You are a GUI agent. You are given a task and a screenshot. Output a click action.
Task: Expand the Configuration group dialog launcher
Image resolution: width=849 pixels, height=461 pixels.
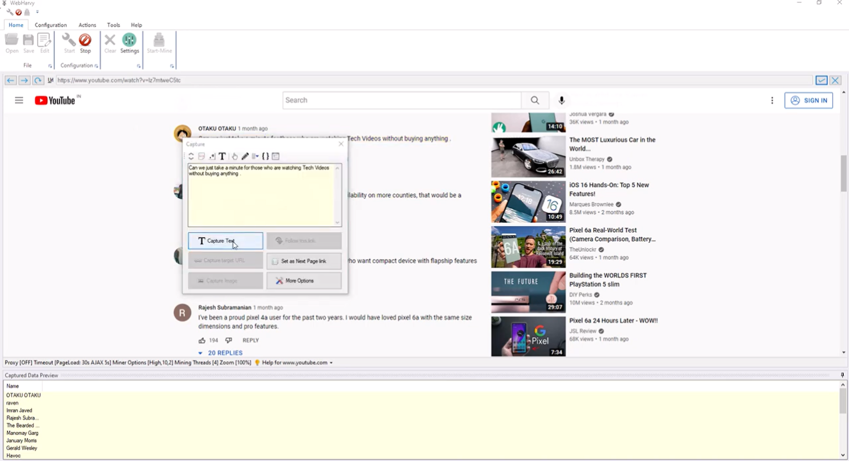point(96,66)
